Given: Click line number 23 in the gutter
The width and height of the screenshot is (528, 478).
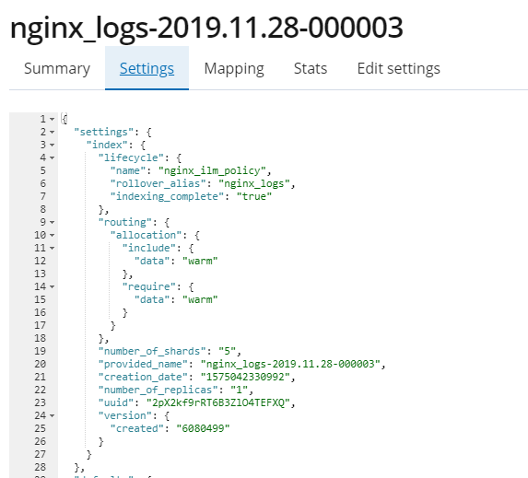Looking at the screenshot, I should coord(40,402).
